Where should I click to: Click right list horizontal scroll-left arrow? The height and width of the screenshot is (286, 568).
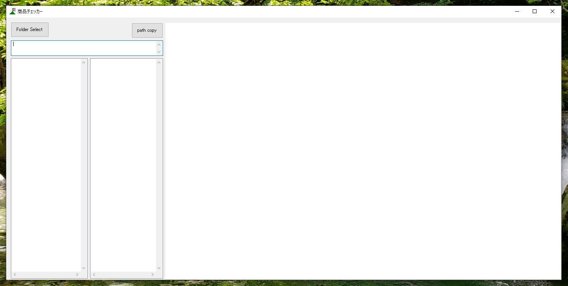(x=94, y=275)
